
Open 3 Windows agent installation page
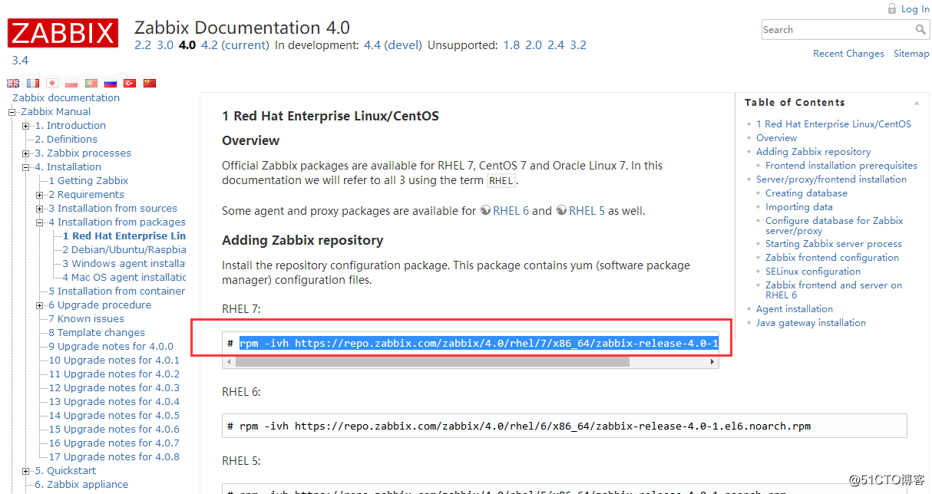tap(124, 264)
